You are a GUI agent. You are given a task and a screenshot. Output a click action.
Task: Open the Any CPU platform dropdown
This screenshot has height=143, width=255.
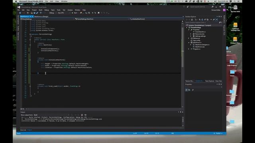[x=64, y=13]
